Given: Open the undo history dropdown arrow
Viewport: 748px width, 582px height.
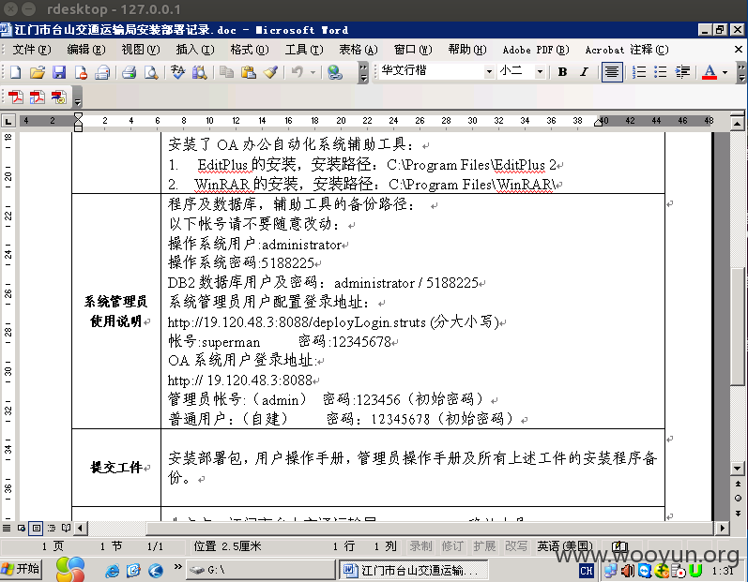Looking at the screenshot, I should 313,72.
